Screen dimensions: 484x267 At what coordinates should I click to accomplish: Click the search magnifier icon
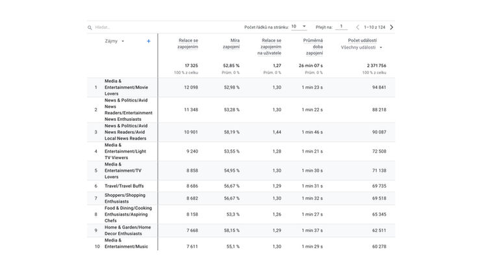(90, 27)
